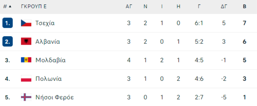Click the Moldova flag icon
The width and height of the screenshot is (257, 106).
(26, 60)
